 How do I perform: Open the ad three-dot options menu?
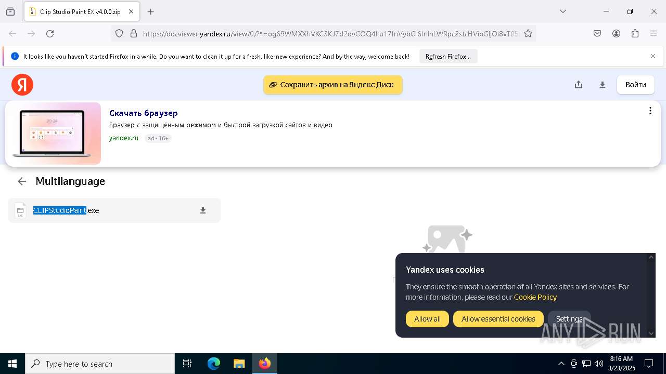click(x=650, y=111)
